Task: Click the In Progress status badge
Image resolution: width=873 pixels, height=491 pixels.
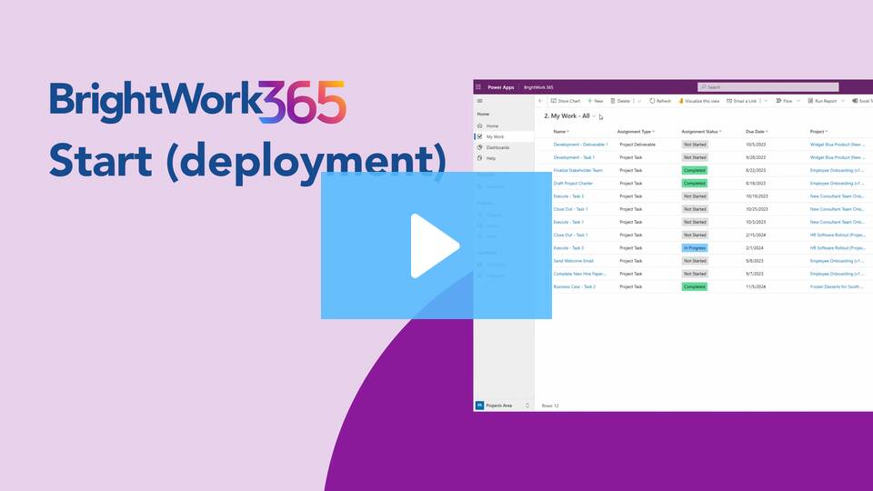Action: tap(694, 247)
